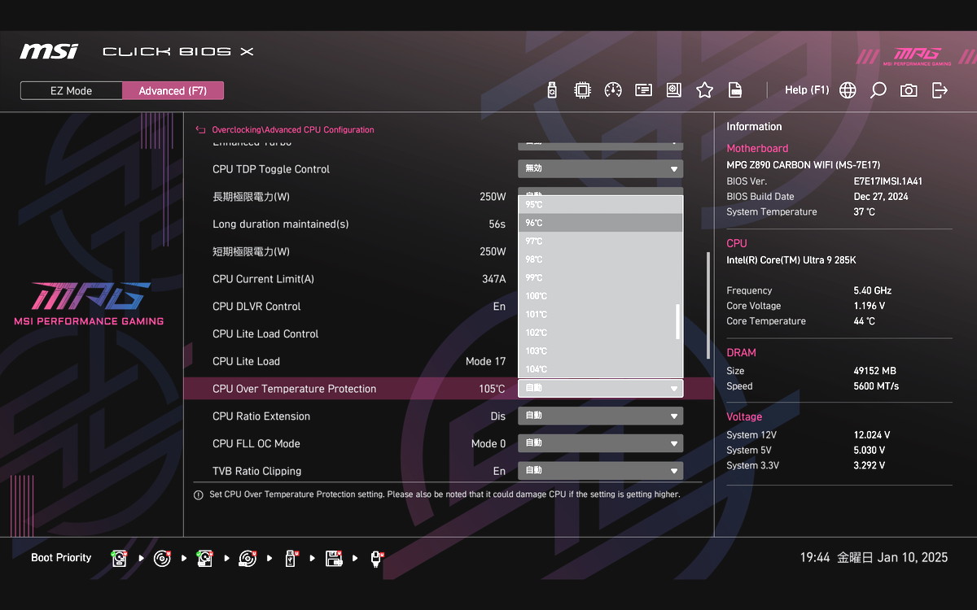The image size is (977, 610).
Task: Click the profile file document icon
Action: (x=734, y=90)
